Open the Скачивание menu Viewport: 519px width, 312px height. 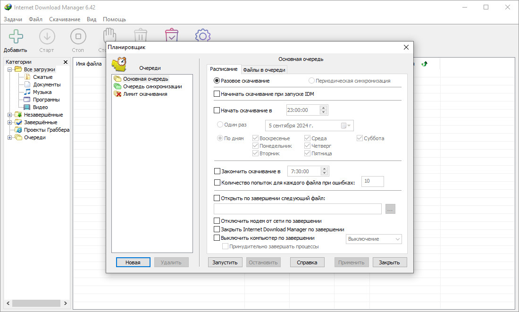coord(65,19)
